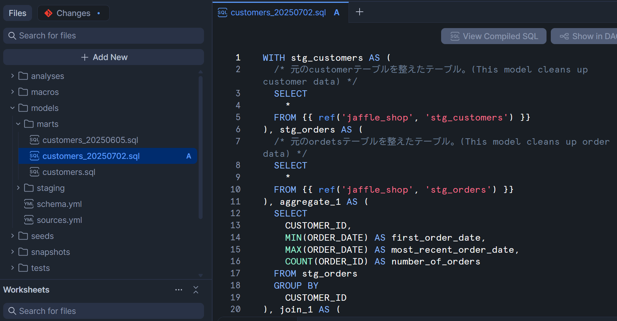Click YML icon of sources.yml
Viewport: 617px width, 321px height.
(x=29, y=220)
